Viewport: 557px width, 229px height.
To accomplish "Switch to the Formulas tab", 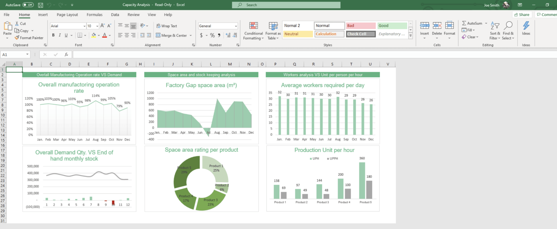I will [94, 15].
